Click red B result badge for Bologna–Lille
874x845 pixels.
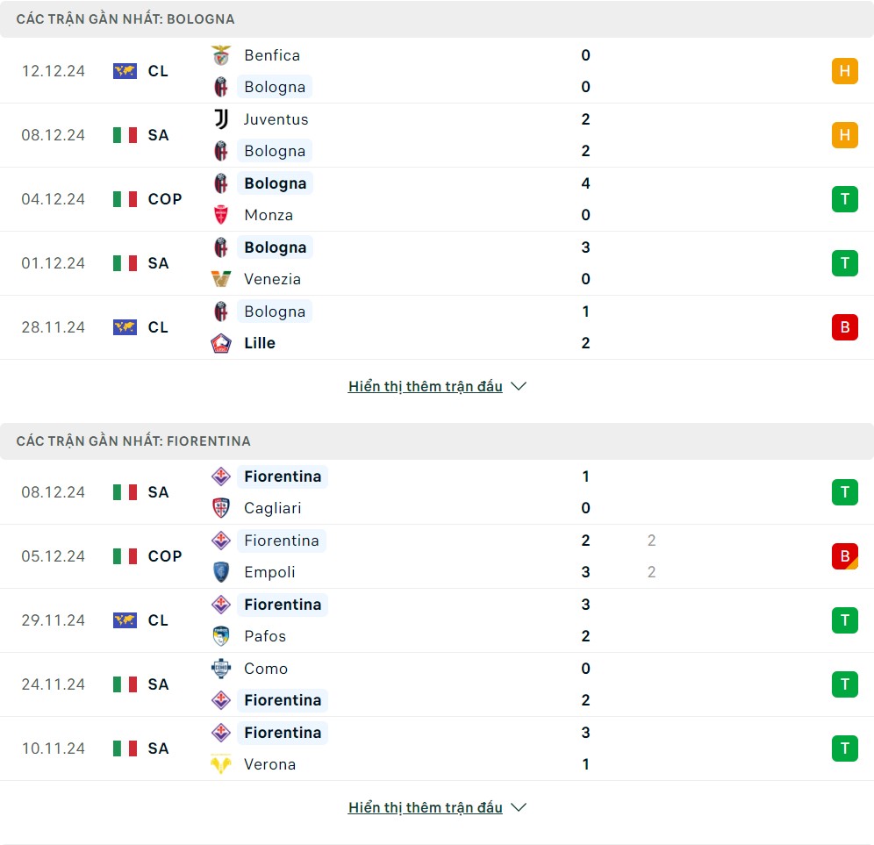[x=844, y=327]
